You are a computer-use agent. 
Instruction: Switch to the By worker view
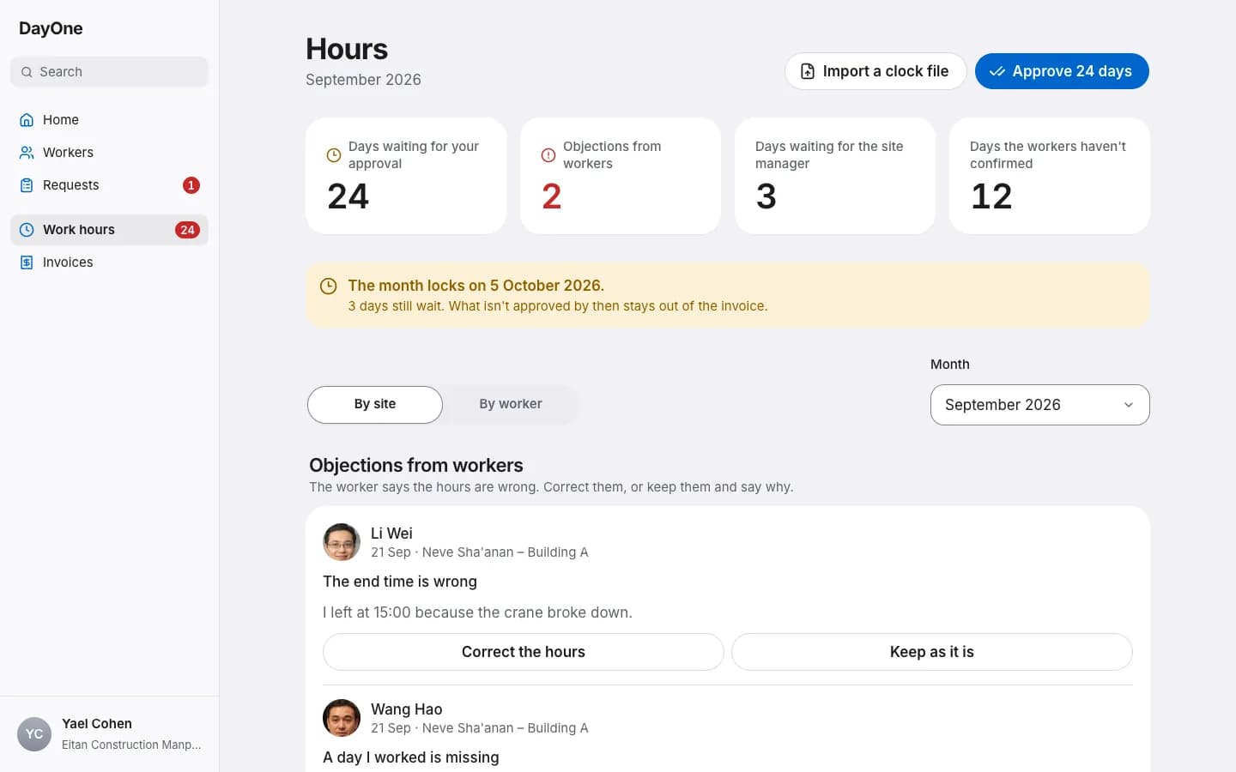coord(511,405)
